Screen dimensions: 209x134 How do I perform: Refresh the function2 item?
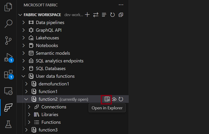pyautogui.click(x=121, y=99)
